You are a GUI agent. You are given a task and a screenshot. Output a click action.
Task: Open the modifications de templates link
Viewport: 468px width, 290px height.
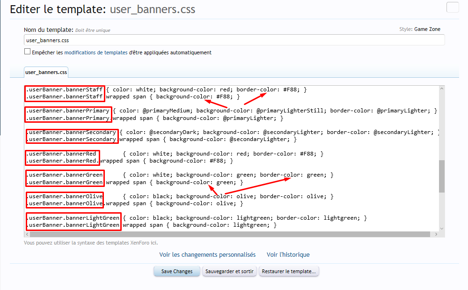coord(95,52)
